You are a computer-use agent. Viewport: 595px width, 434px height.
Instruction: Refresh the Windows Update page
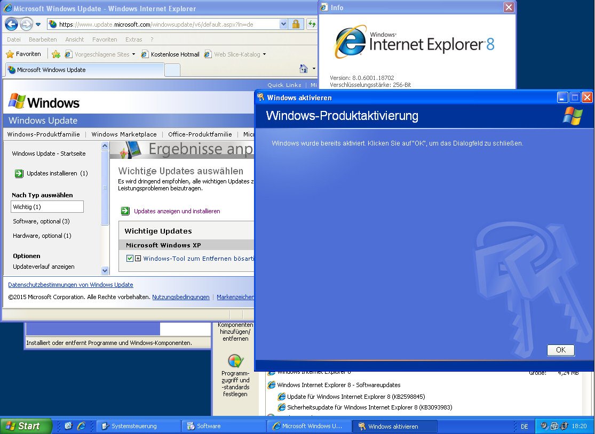click(x=312, y=24)
